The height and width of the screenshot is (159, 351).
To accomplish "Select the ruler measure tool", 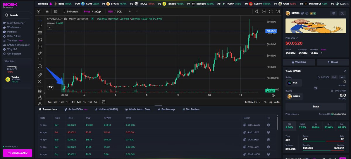I will click(40, 75).
